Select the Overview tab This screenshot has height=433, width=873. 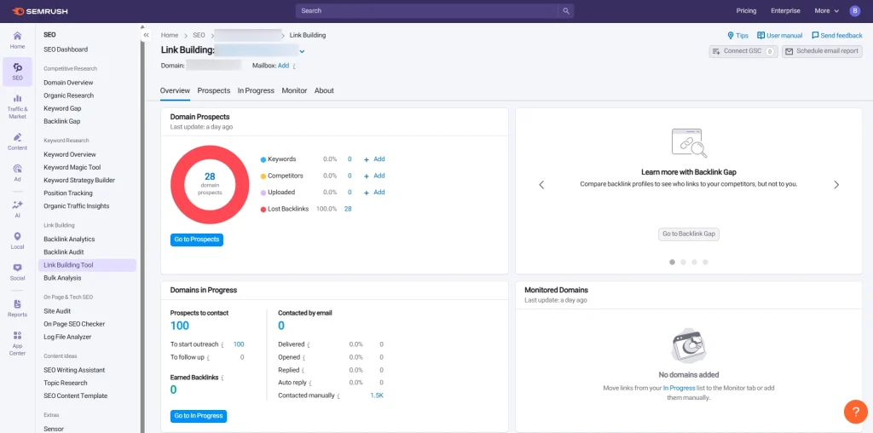click(x=175, y=90)
